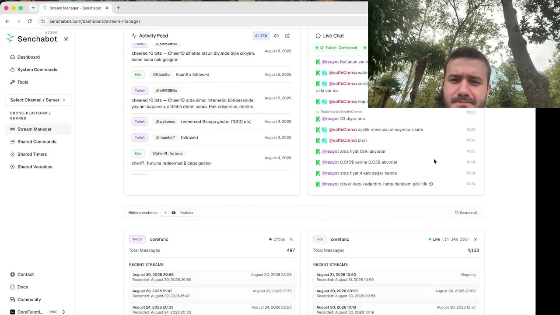Open the browser tab search dropdown
The width and height of the screenshot is (560, 315).
pyautogui.click(x=33, y=8)
